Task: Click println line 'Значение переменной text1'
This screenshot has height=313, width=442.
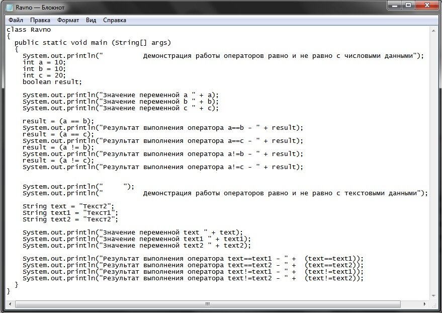Action: pos(137,239)
